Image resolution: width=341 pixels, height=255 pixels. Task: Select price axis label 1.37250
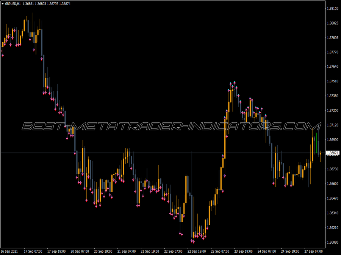click(x=333, y=110)
